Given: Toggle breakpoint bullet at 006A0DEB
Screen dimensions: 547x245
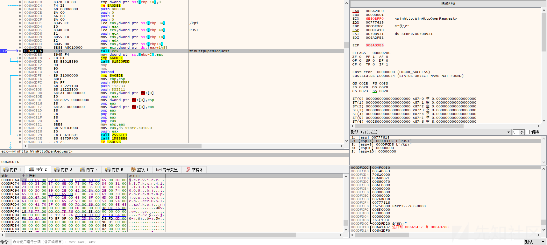Looking at the screenshot, I should 20,58.
